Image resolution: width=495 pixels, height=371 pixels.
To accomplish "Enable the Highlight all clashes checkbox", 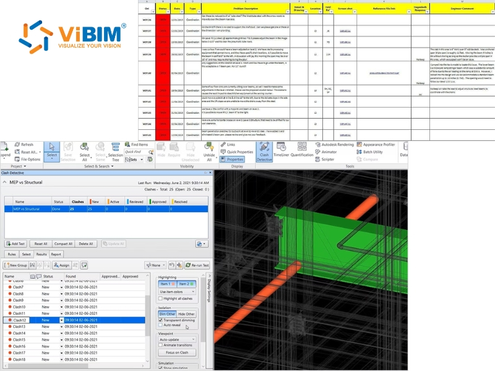I will pyautogui.click(x=160, y=299).
